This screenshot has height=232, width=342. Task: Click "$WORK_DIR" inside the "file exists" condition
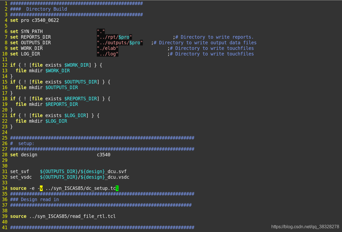[77, 65]
